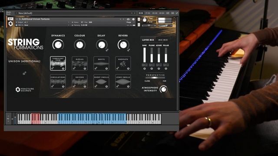This screenshot has width=278, height=156.
Task: Toggle the Azure layer power button
Action: (x=159, y=68)
